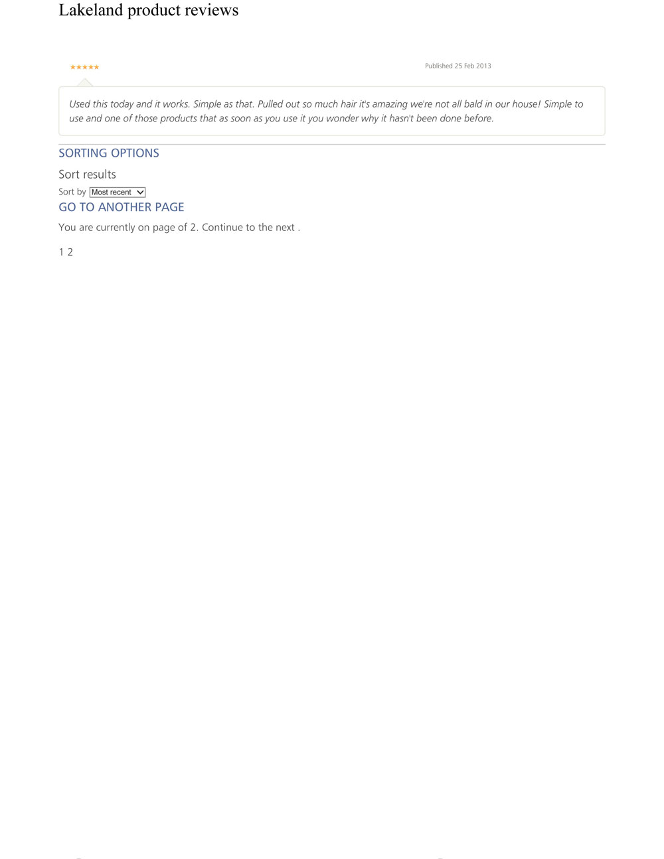Open the Most recent sort dropdown

pos(118,193)
